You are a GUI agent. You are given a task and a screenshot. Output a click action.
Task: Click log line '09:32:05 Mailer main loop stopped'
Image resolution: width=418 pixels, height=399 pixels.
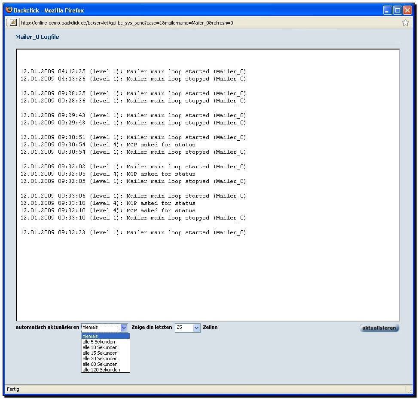coord(133,181)
